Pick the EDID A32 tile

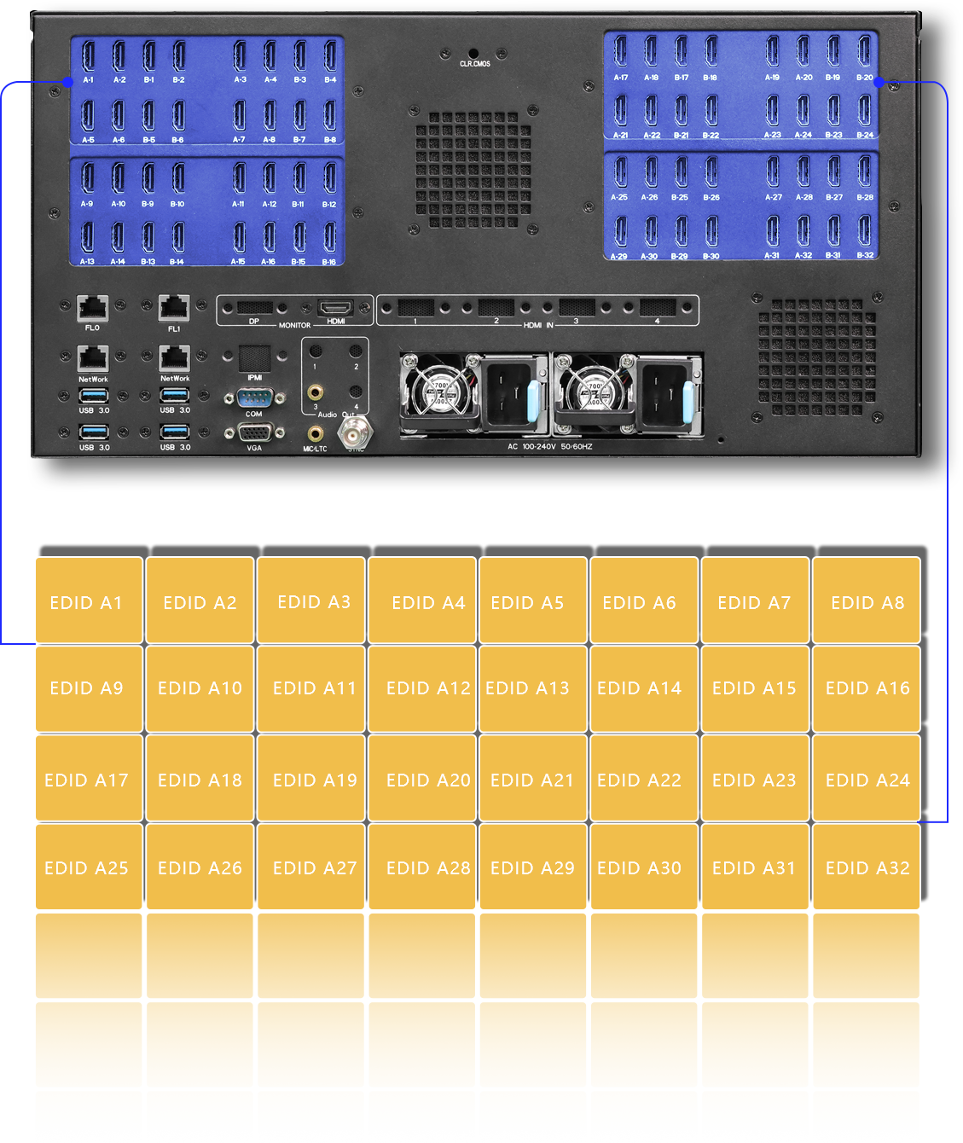pos(867,867)
